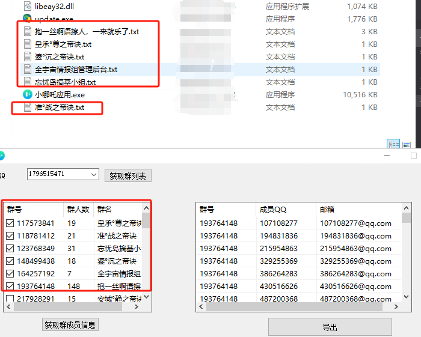Sort by 群人数 column header
This screenshot has width=421, height=337.
[x=78, y=210]
